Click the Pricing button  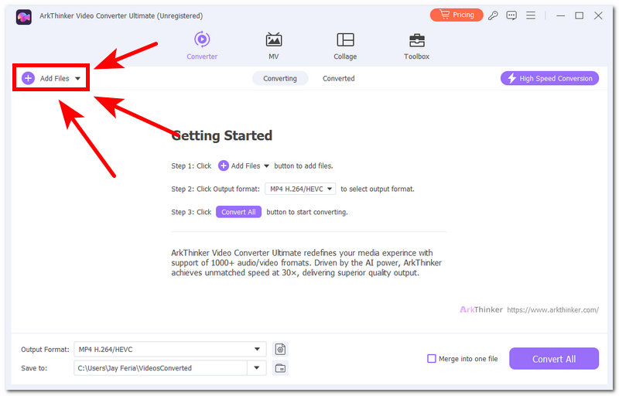click(456, 15)
